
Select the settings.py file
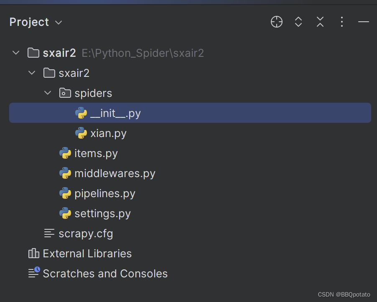tap(102, 213)
